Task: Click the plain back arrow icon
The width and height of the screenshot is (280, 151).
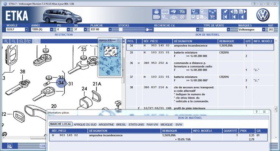Action: (243, 17)
